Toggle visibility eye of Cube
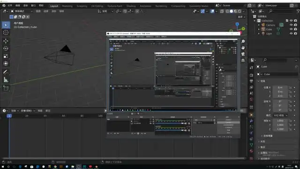The width and height of the screenshot is (300, 169). tap(291, 29)
